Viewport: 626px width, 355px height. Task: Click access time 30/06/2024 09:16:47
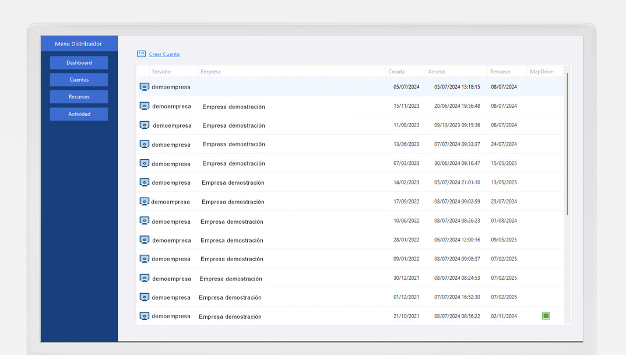click(457, 163)
